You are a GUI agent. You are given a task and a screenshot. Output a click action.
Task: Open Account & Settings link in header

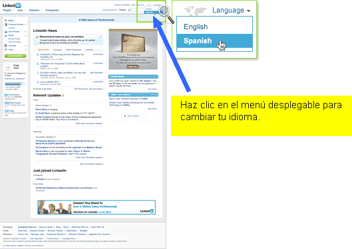(122, 5)
